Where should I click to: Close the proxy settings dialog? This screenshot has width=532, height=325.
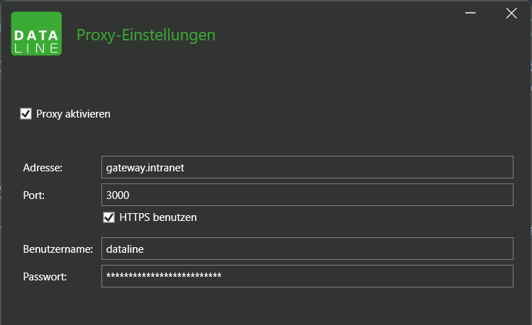(511, 13)
